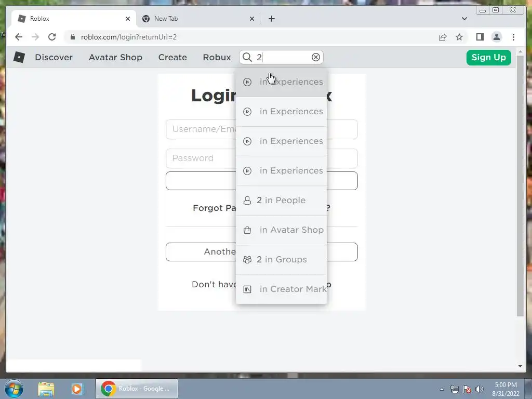Close the New Tab tab
532x399 pixels.
coord(252,19)
